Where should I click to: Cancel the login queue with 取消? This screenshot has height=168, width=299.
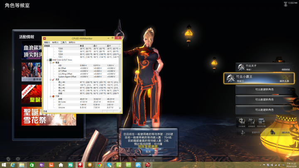[x=148, y=152]
